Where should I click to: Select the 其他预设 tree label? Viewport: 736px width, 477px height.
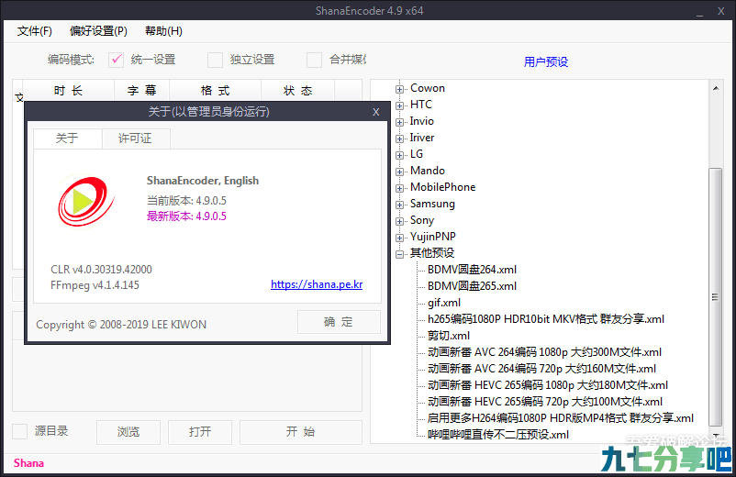point(432,253)
